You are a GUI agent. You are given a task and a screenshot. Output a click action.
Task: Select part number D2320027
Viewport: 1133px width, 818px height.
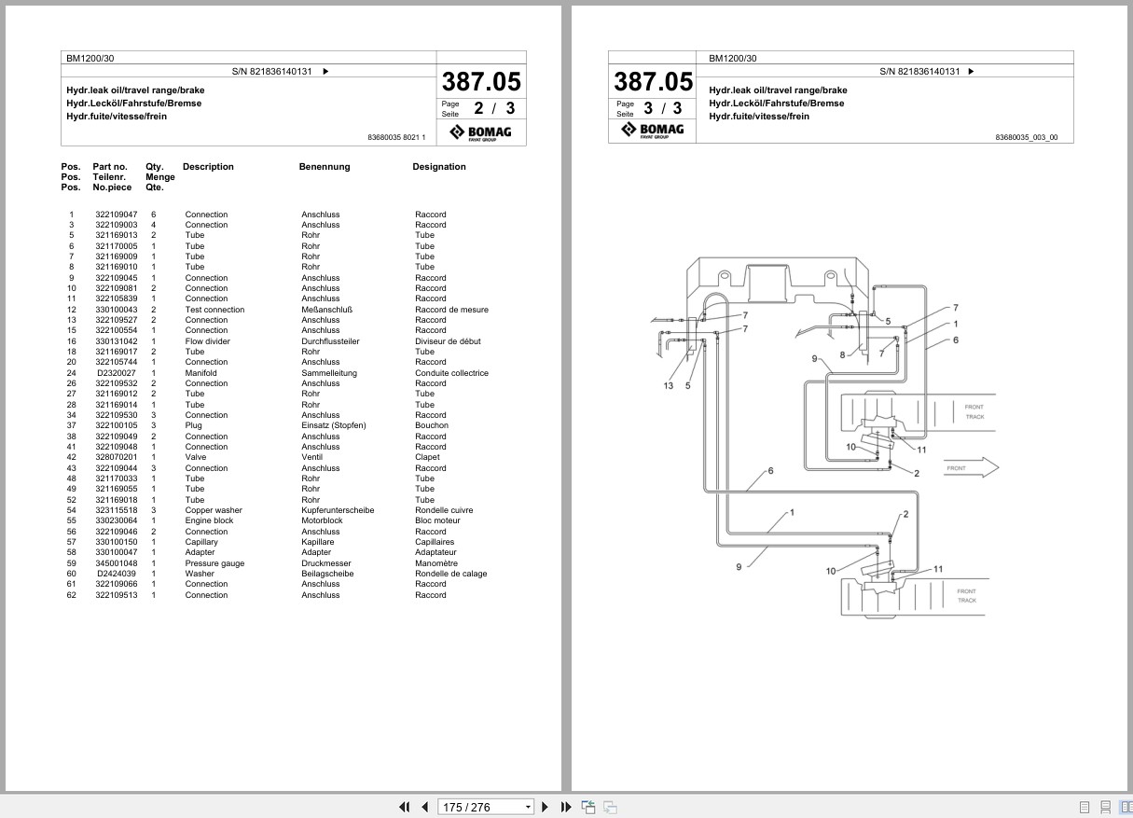pyautogui.click(x=117, y=373)
